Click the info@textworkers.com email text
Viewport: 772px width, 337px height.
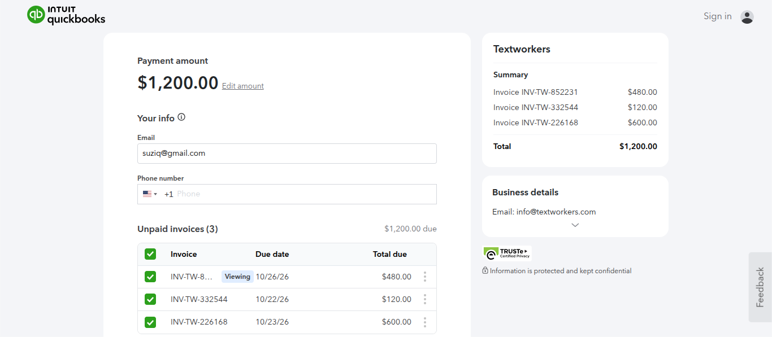coord(556,212)
